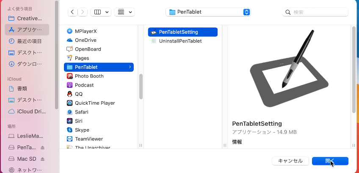
Task: Select Photo Booth in the applications list
Action: coord(99,76)
